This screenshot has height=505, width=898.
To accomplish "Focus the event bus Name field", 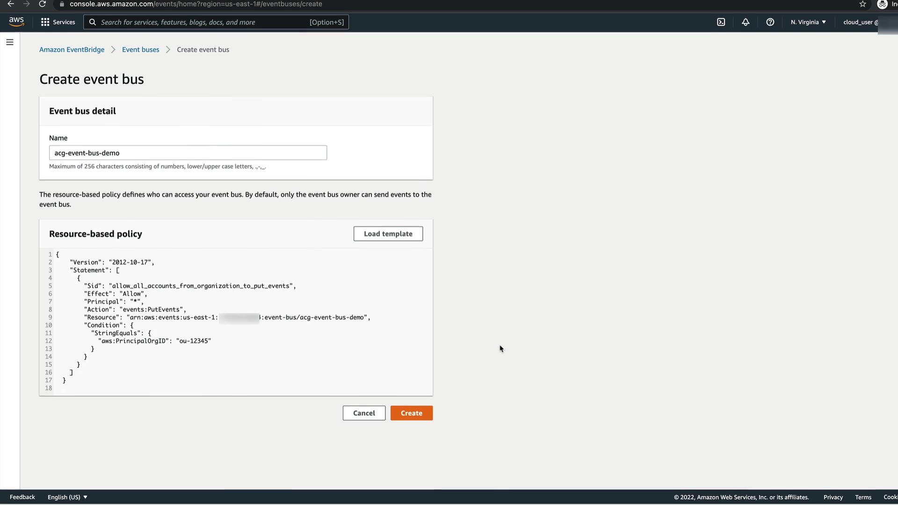I will tap(188, 153).
